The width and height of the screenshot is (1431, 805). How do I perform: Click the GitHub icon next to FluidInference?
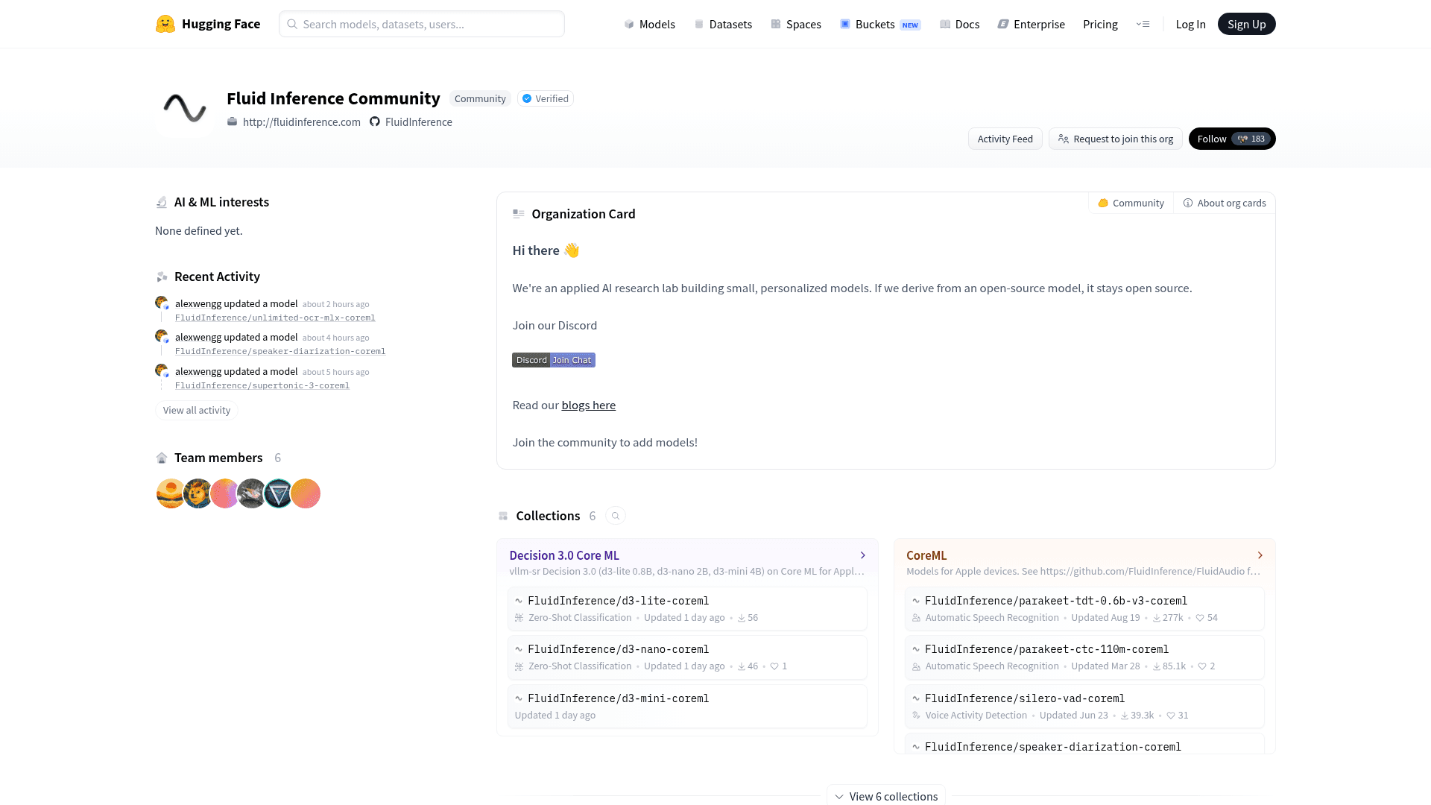pos(375,121)
